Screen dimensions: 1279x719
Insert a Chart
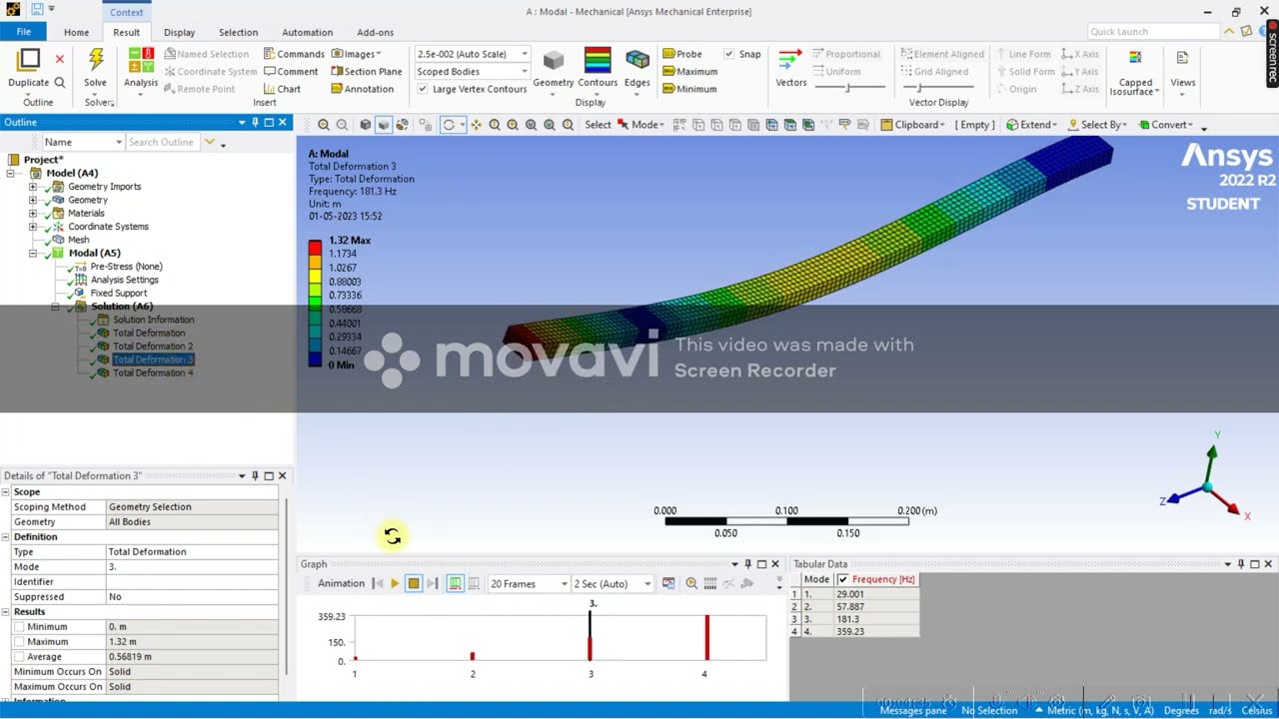[282, 89]
